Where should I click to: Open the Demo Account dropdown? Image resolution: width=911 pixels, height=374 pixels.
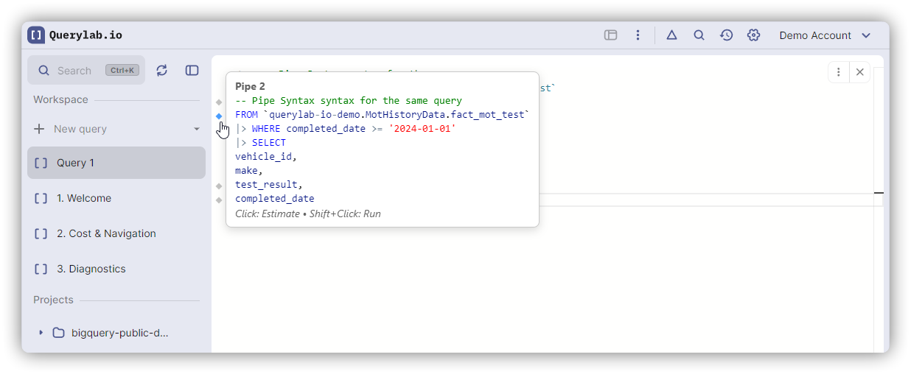[x=825, y=35]
